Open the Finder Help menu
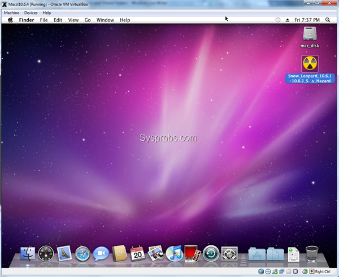 click(125, 20)
